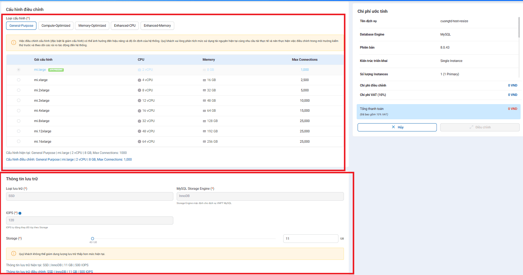Choose the mi.4xlarge configuration radio

[19, 111]
